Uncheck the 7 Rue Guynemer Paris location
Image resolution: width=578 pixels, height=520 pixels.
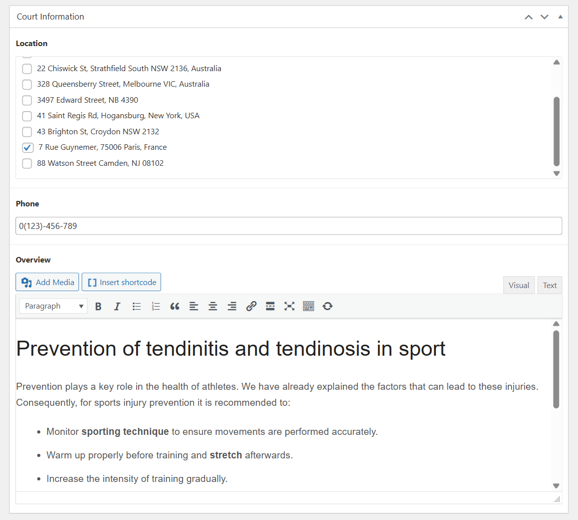pos(28,148)
